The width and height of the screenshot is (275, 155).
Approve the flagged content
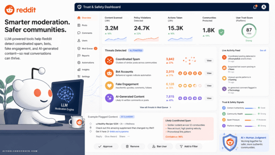106,146
